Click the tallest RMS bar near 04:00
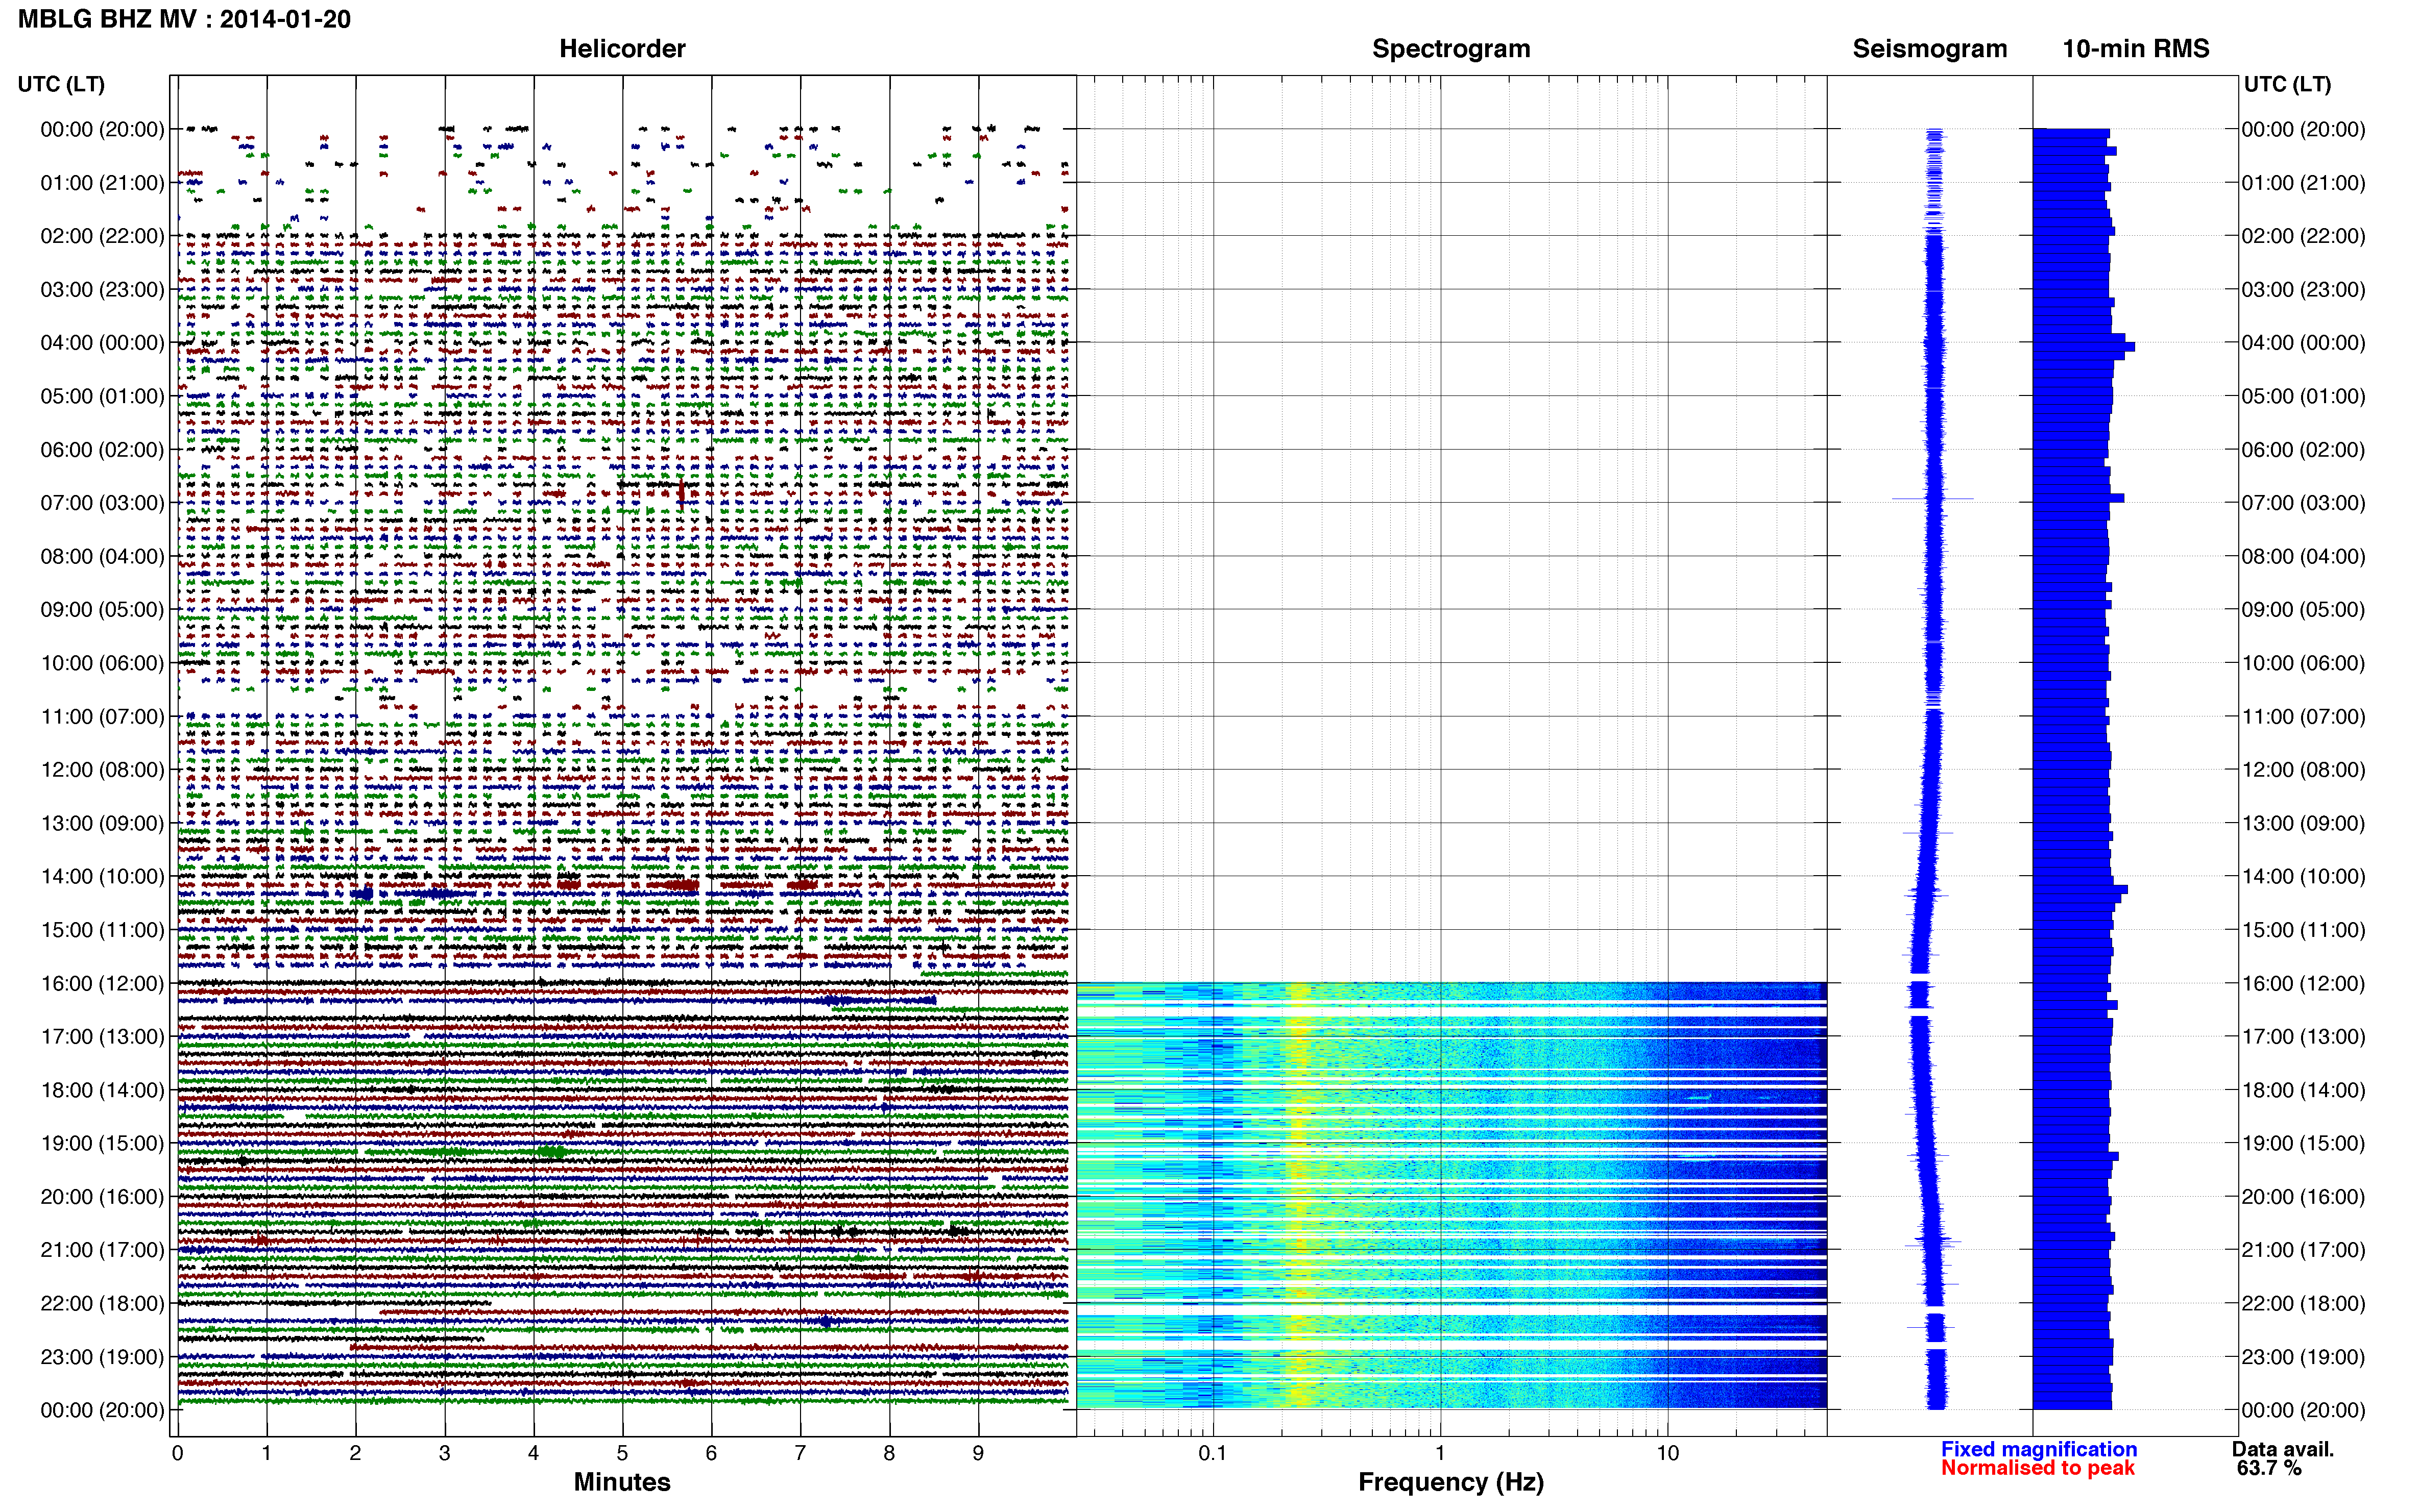Viewport: 2420px width, 1512px height. point(2084,347)
